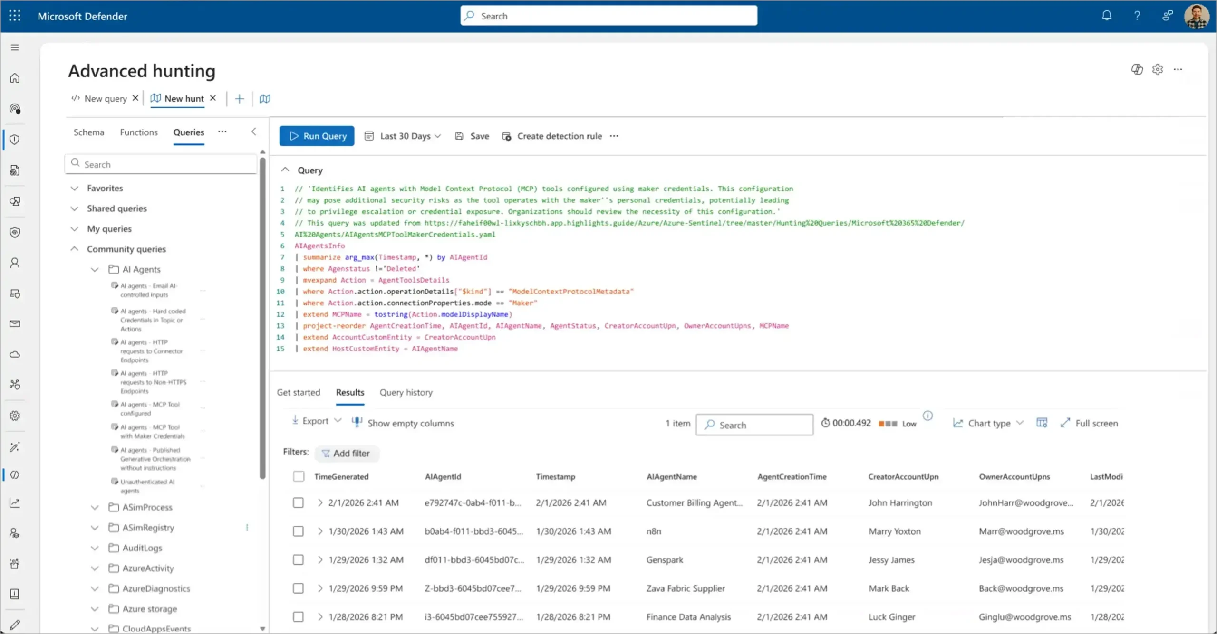The height and width of the screenshot is (634, 1217).
Task: Close the New hunt tab
Action: coord(213,98)
